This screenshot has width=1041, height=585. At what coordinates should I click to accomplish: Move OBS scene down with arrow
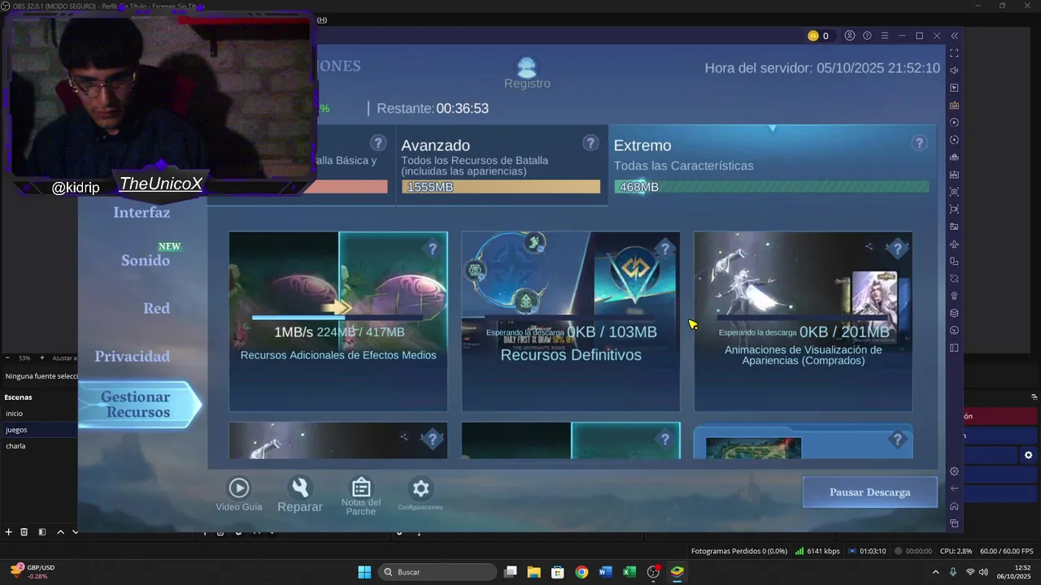coord(75,532)
